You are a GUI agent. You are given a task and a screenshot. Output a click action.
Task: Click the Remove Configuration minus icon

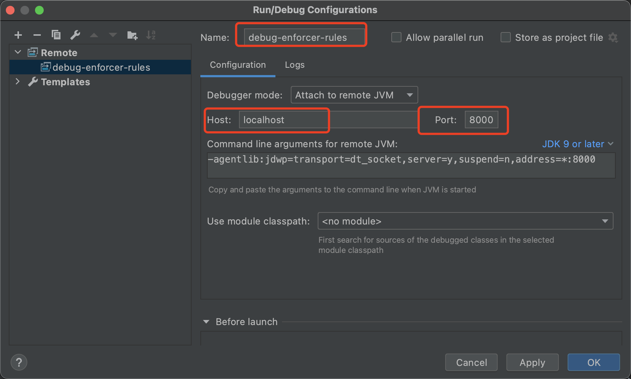[x=37, y=35]
